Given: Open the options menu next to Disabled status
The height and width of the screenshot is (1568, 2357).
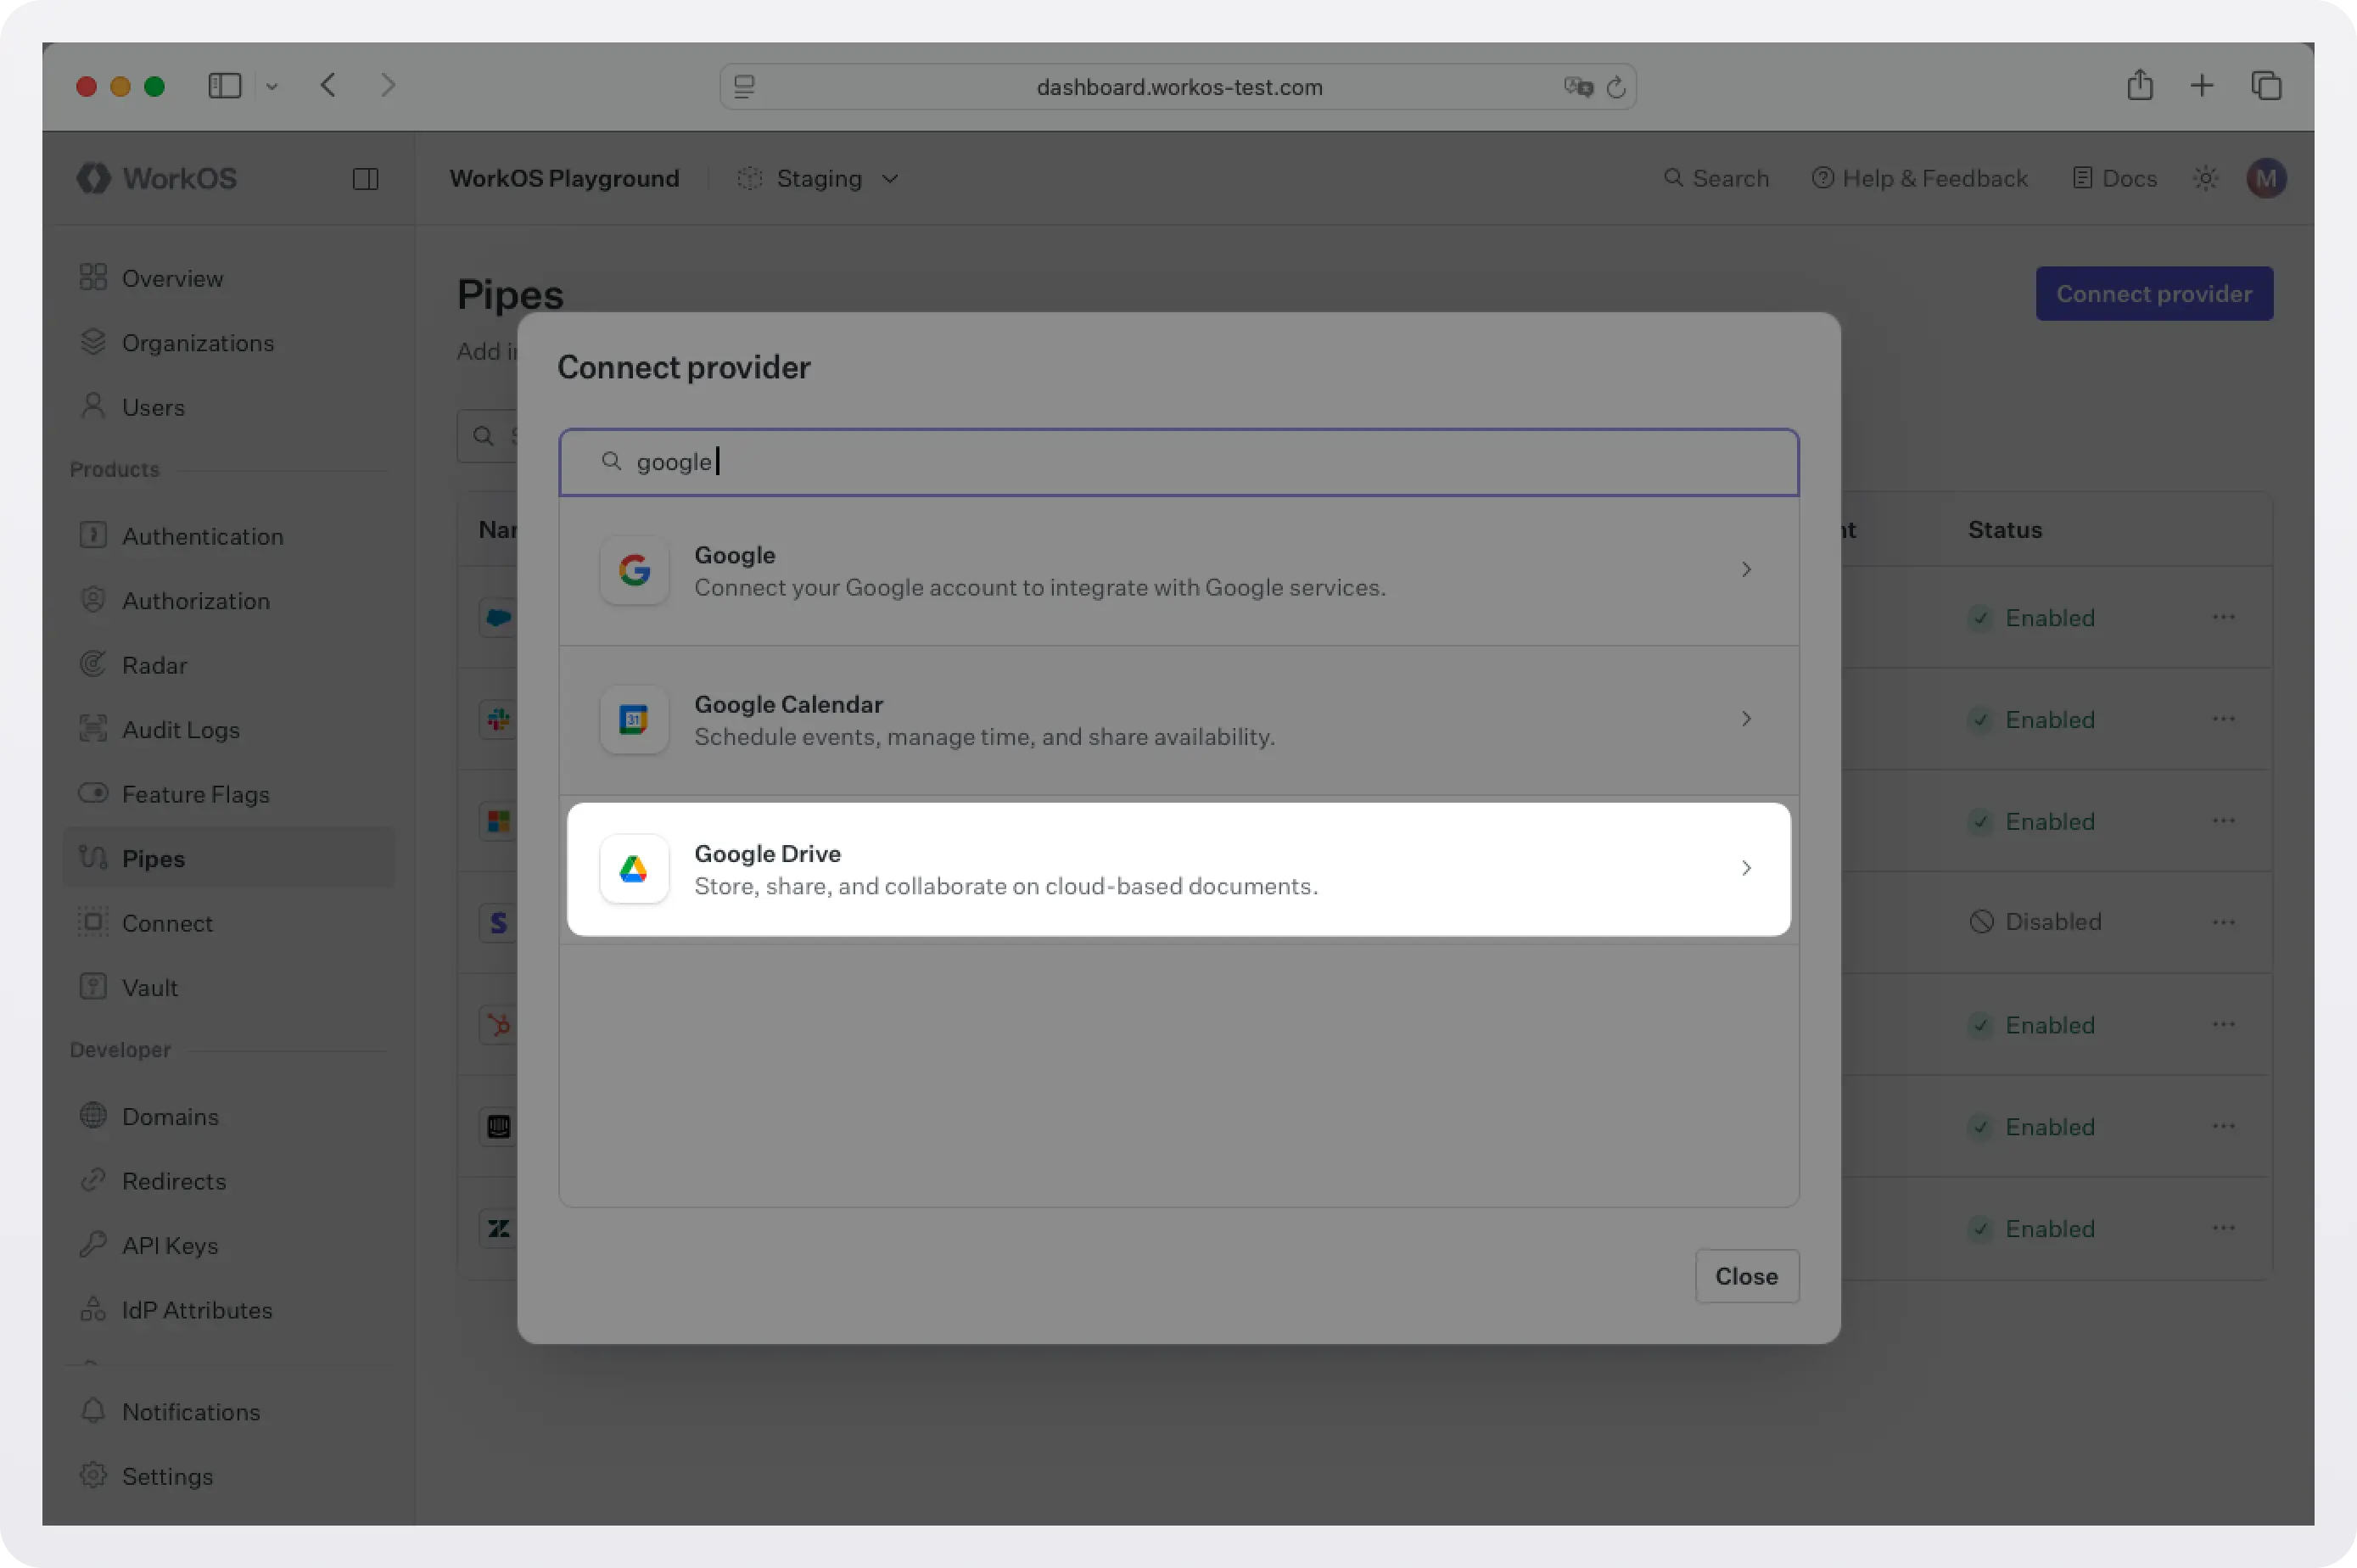Looking at the screenshot, I should click(2224, 922).
